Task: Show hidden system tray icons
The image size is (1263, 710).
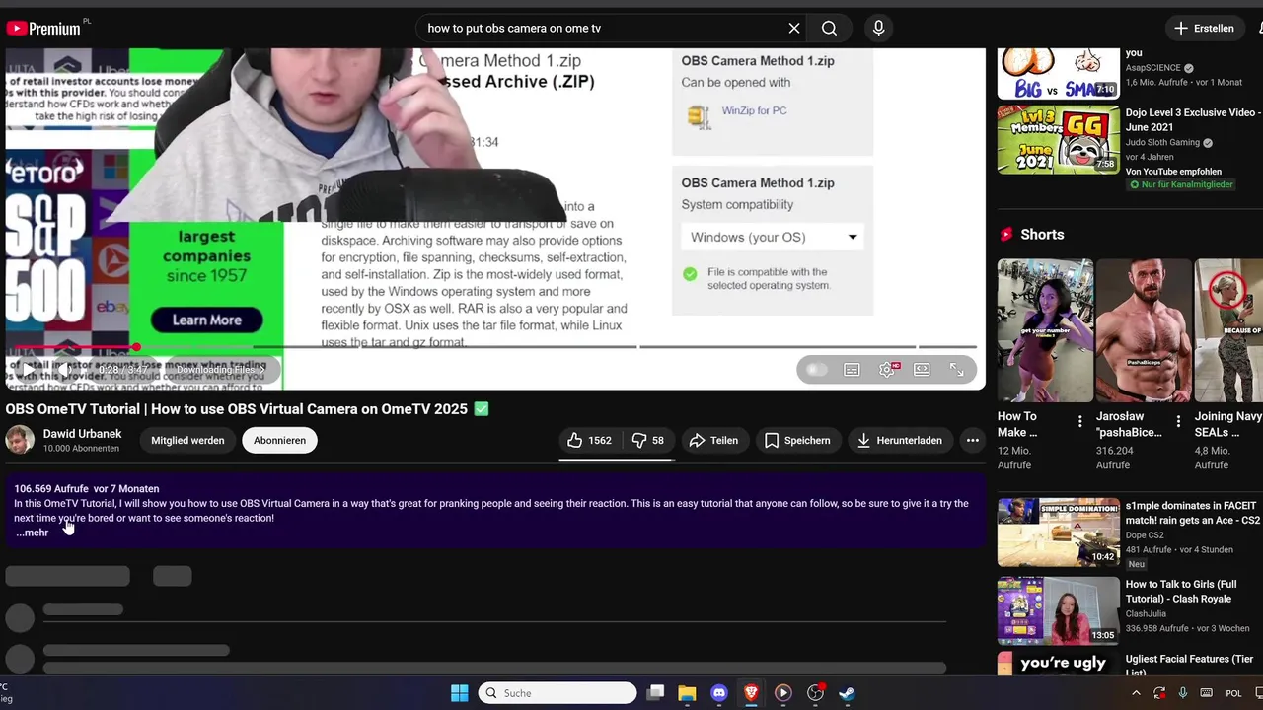Action: (1136, 693)
